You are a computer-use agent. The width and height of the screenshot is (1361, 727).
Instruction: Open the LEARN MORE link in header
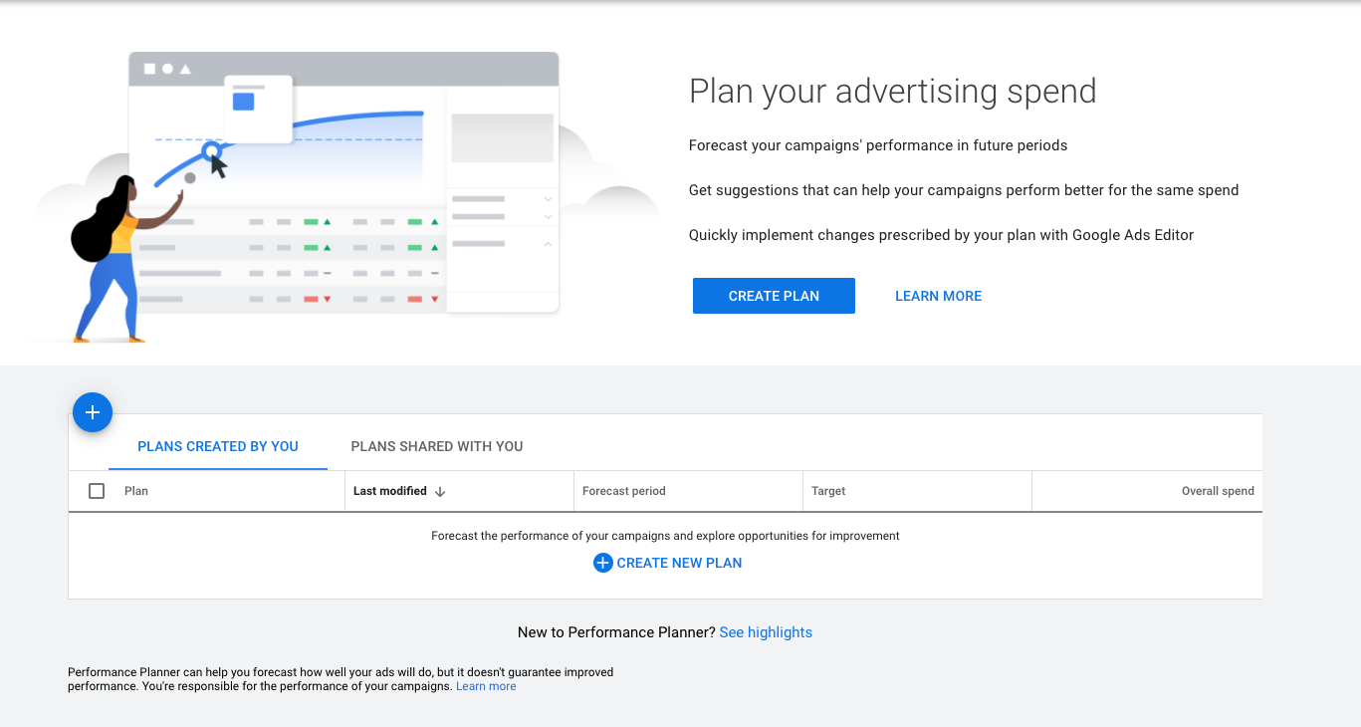(938, 296)
